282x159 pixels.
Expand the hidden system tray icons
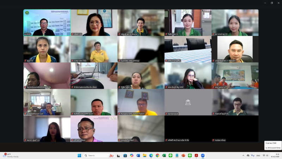coord(243,155)
